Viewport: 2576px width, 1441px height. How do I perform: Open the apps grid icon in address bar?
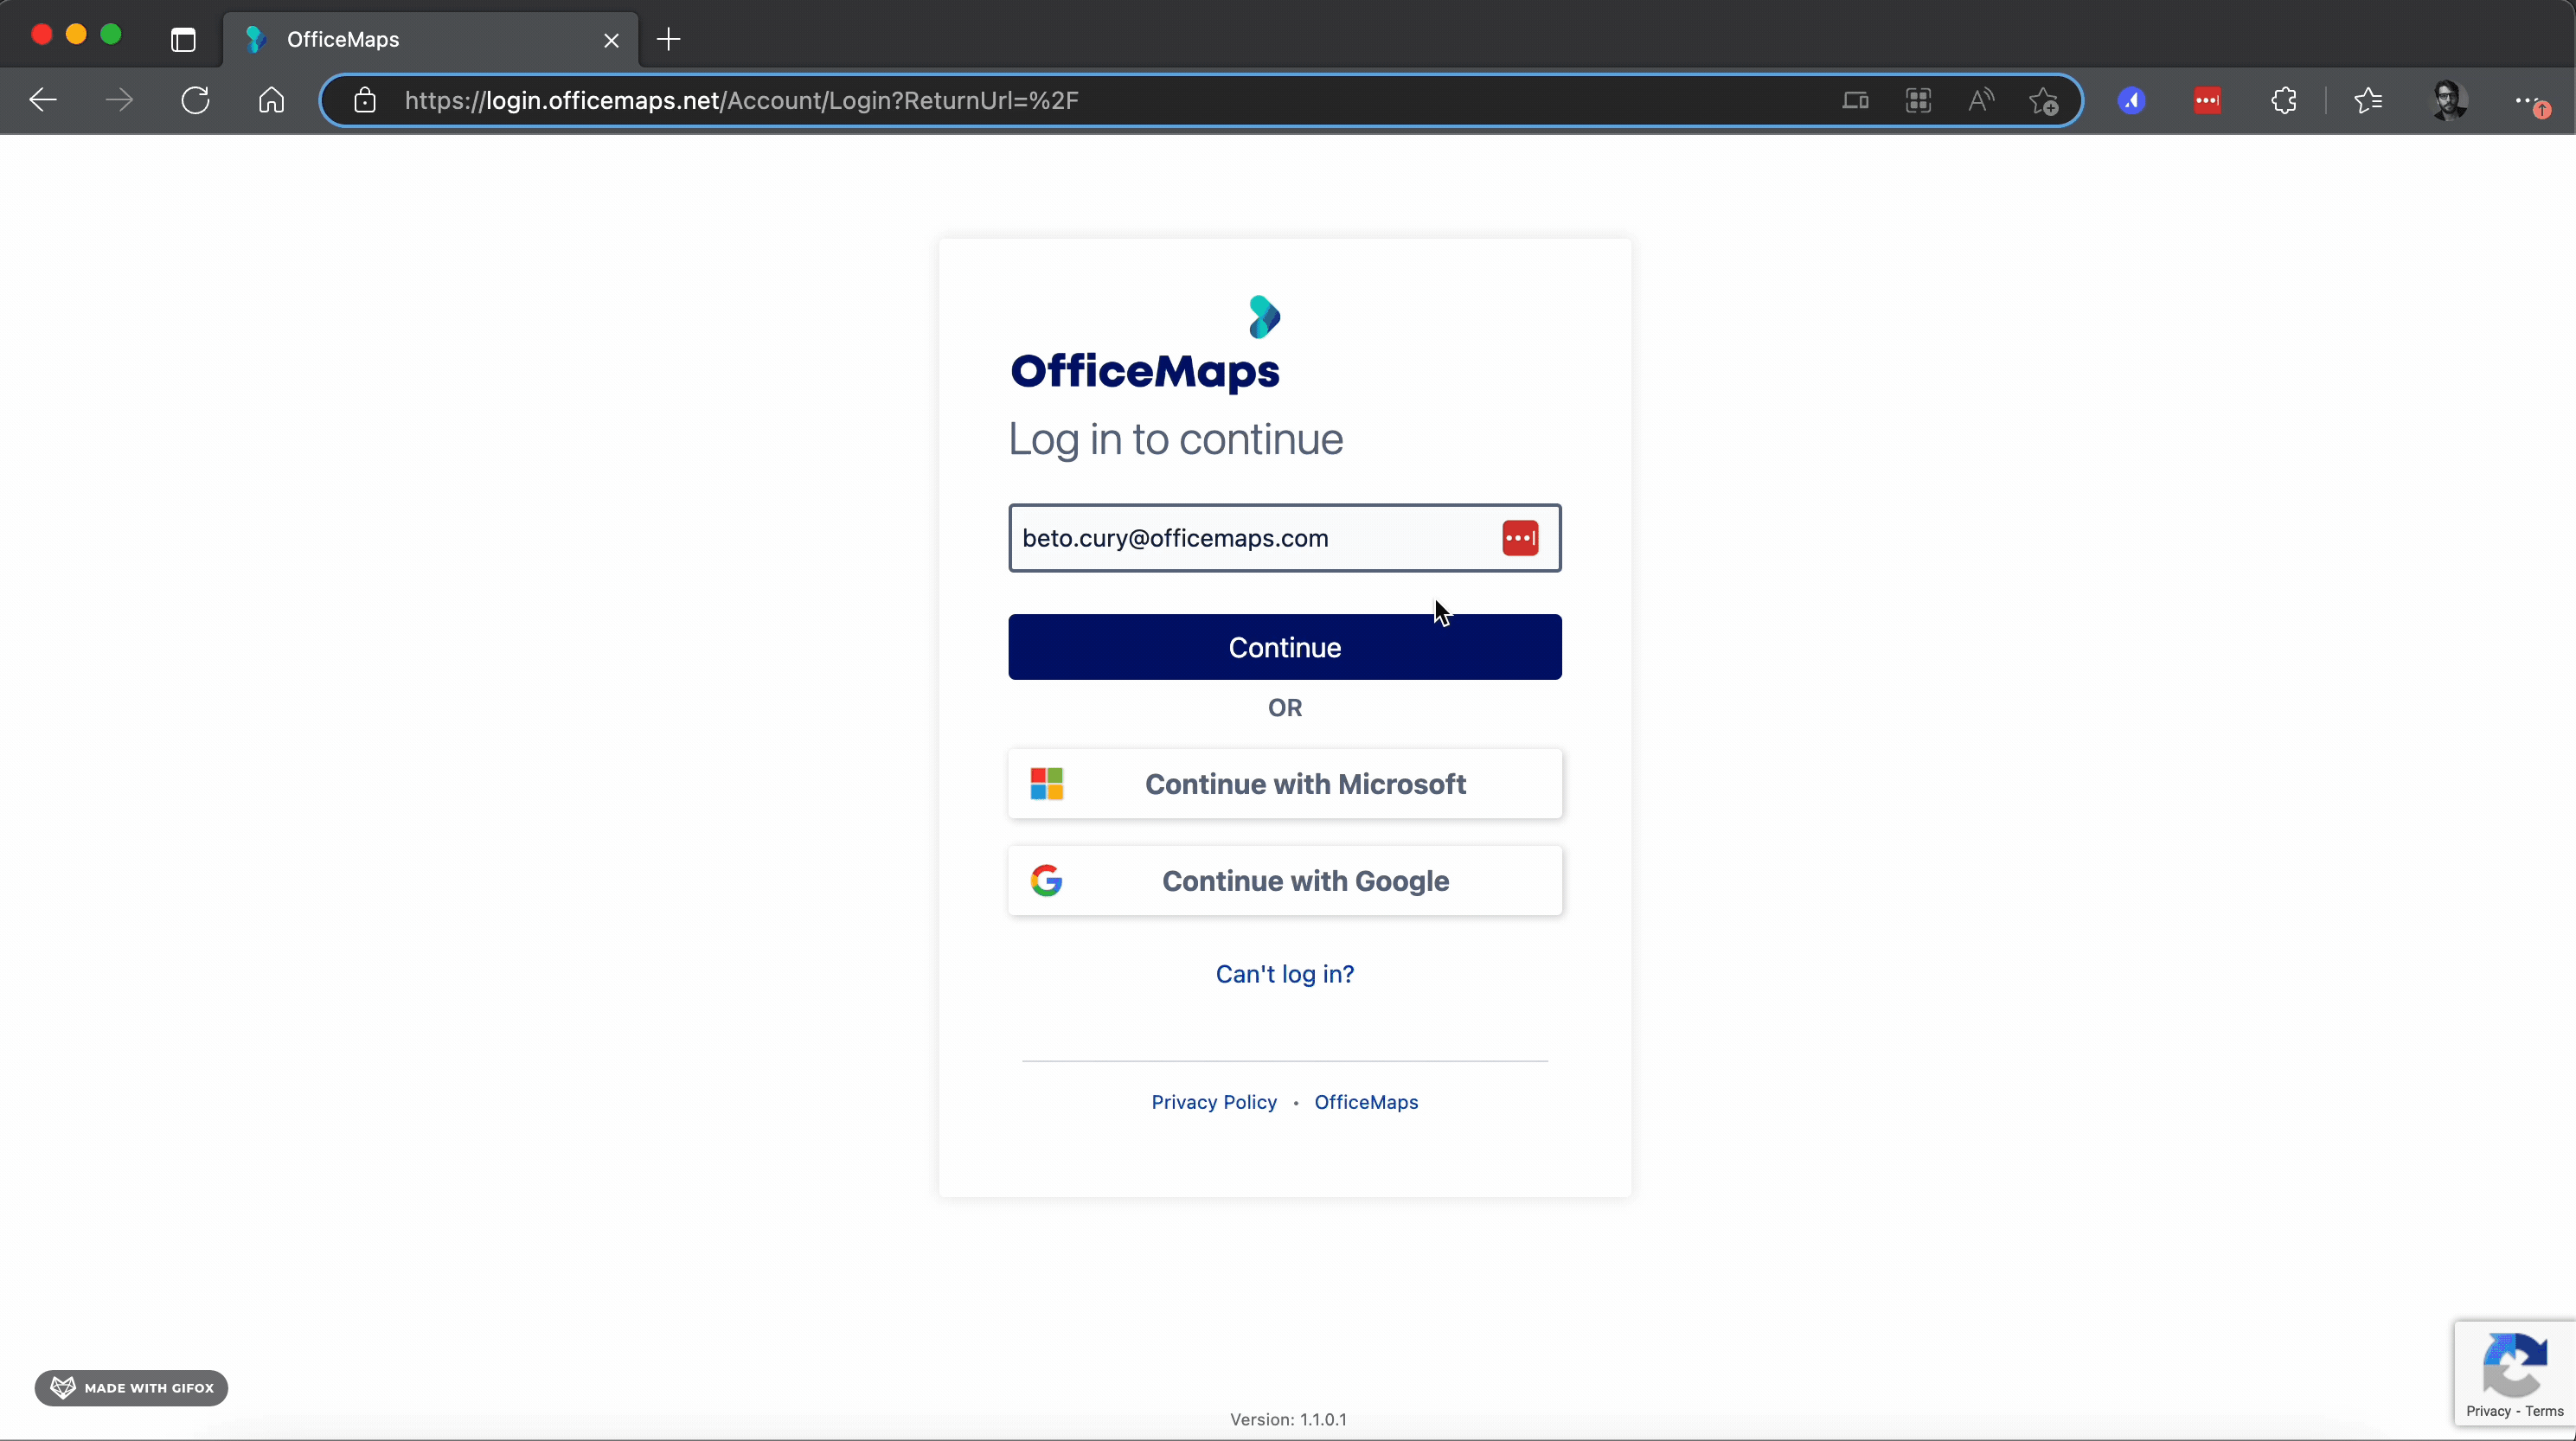tap(1918, 100)
